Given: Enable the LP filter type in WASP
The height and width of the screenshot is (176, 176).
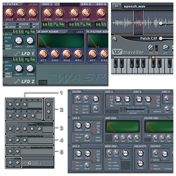Looking at the screenshot, I should [x=4, y=24].
